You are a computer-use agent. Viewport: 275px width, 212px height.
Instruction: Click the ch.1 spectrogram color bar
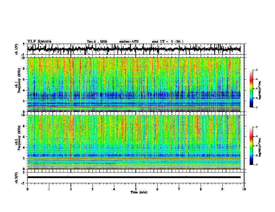tap(251, 88)
